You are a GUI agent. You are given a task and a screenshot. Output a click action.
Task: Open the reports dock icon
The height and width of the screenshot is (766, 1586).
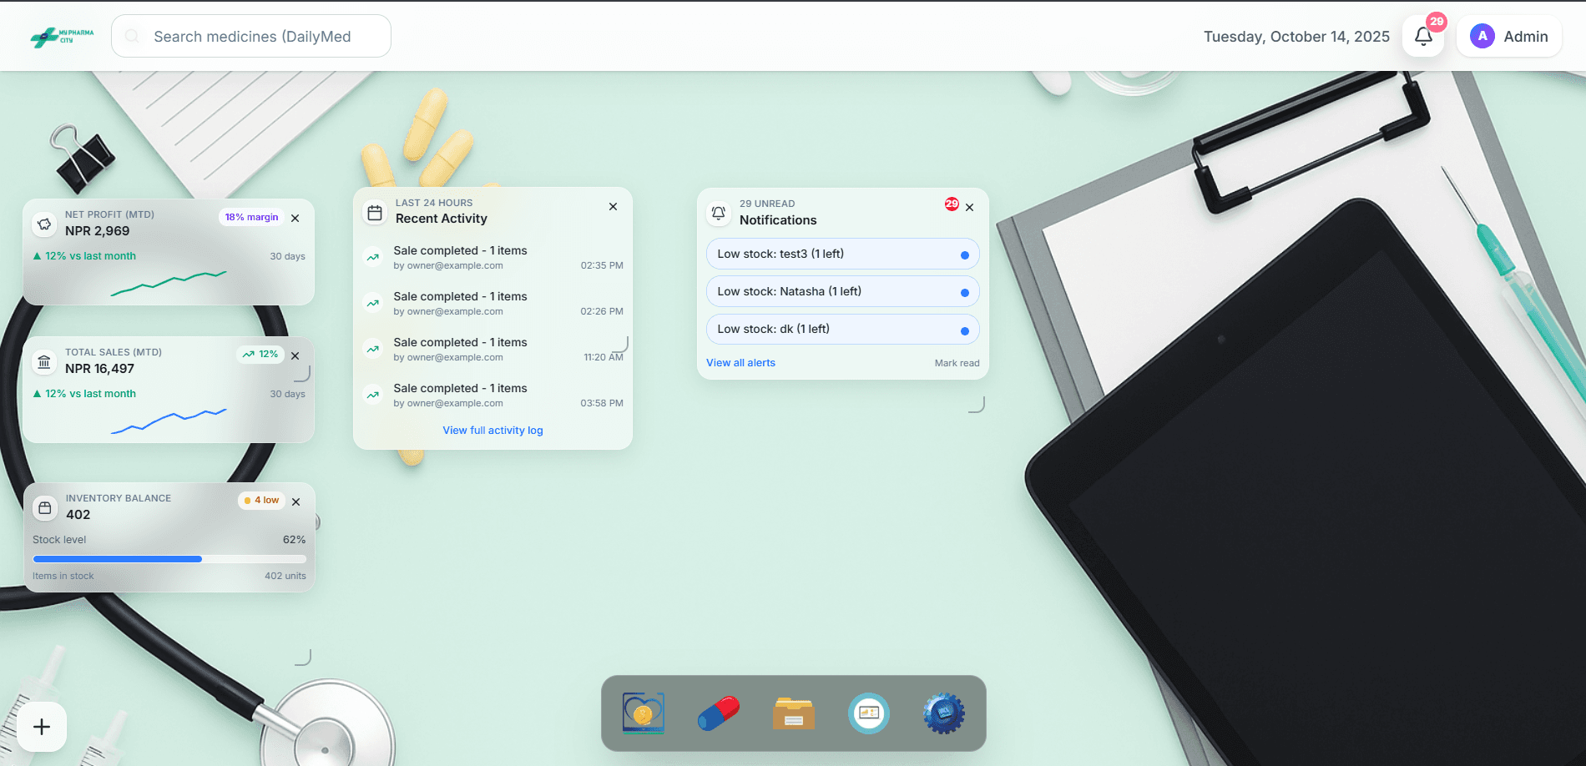click(x=868, y=713)
